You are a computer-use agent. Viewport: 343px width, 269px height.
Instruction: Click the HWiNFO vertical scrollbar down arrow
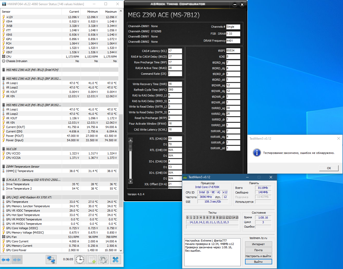click(121, 250)
